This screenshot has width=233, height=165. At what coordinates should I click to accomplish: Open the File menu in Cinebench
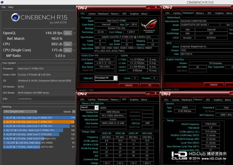(3, 7)
